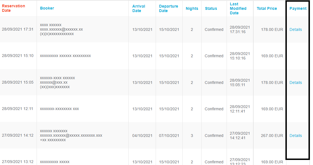Image resolution: width=313 pixels, height=165 pixels.
Task: Click the Nights column header
Action: (192, 8)
